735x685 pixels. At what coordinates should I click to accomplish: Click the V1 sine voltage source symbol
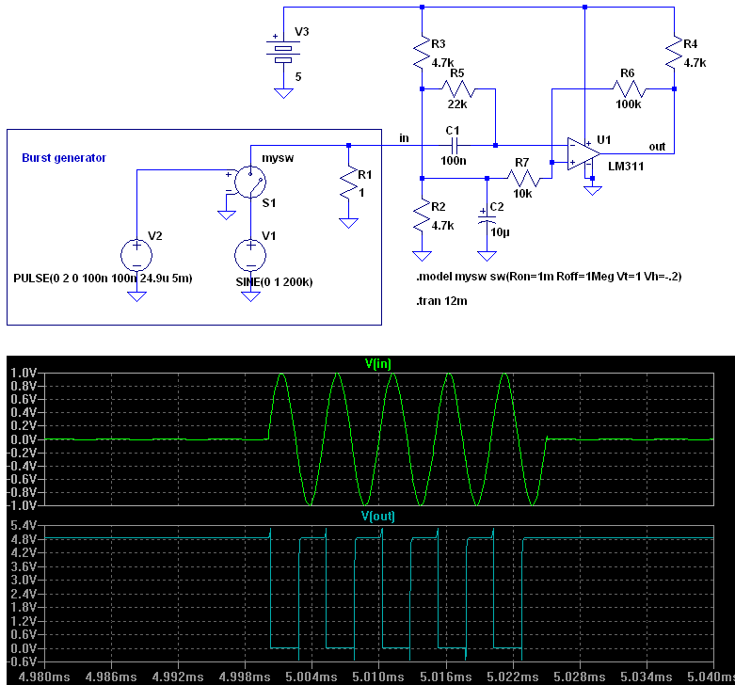[x=250, y=255]
